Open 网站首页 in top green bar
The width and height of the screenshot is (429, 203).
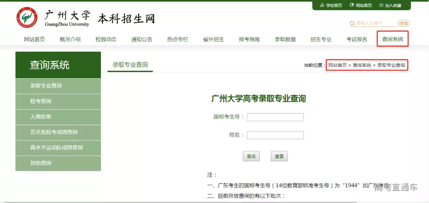tap(361, 6)
